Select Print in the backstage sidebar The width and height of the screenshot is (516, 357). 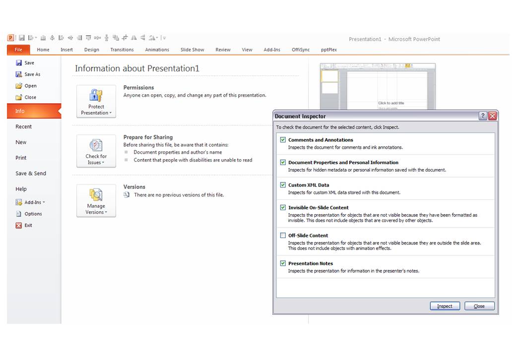pos(21,158)
